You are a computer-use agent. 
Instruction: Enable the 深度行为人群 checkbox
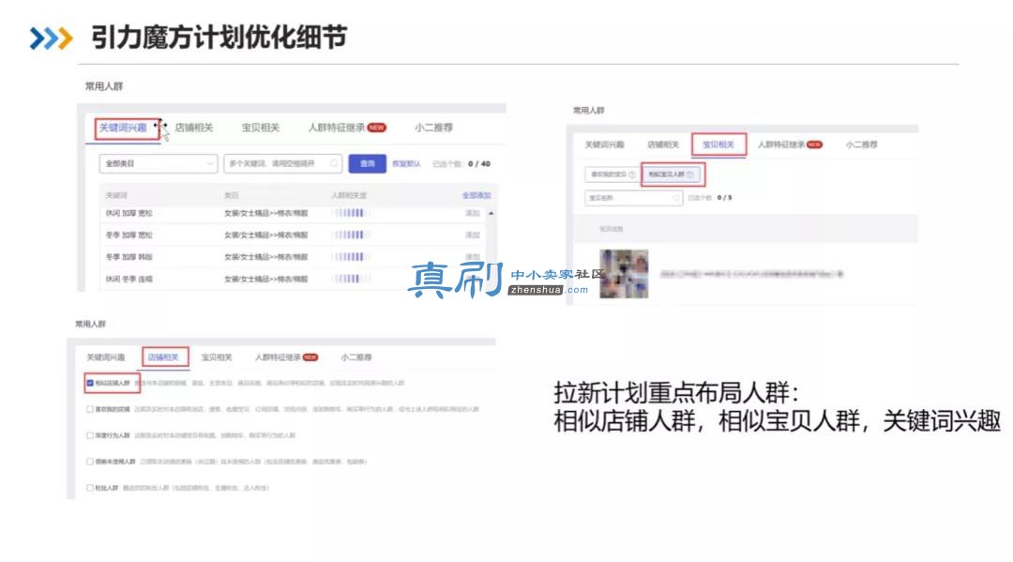pyautogui.click(x=90, y=435)
